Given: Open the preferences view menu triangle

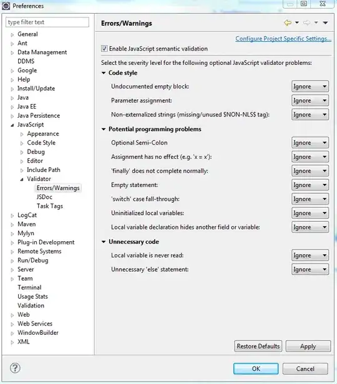Looking at the screenshot, I should coord(325,23).
